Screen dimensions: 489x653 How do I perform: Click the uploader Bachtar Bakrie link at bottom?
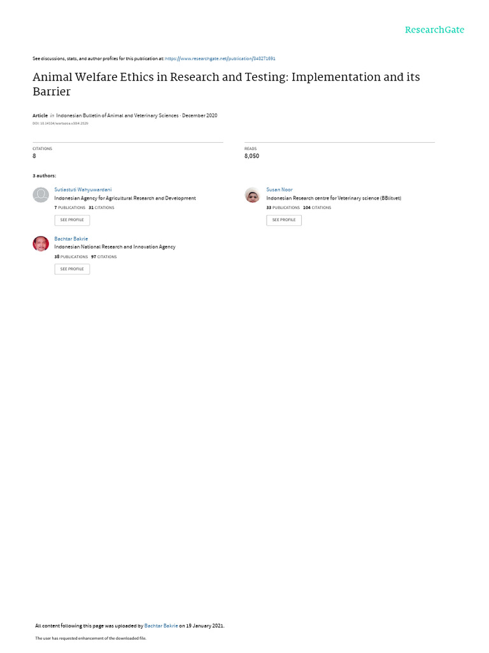click(x=161, y=626)
